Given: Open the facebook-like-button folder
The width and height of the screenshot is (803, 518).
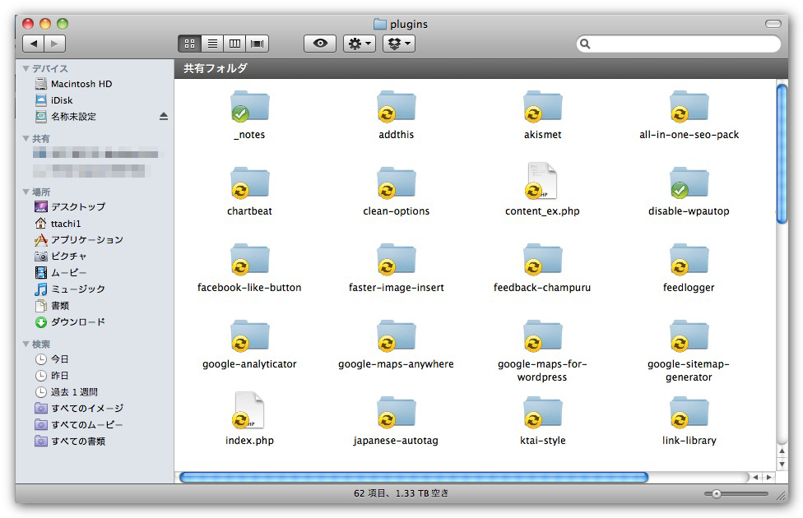Looking at the screenshot, I should [249, 260].
